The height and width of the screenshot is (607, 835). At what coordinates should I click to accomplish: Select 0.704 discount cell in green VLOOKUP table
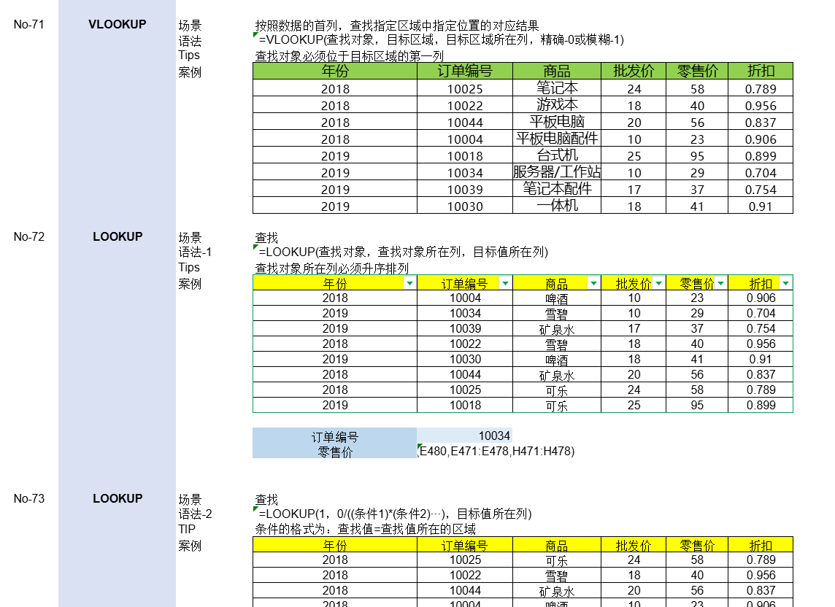coord(761,172)
